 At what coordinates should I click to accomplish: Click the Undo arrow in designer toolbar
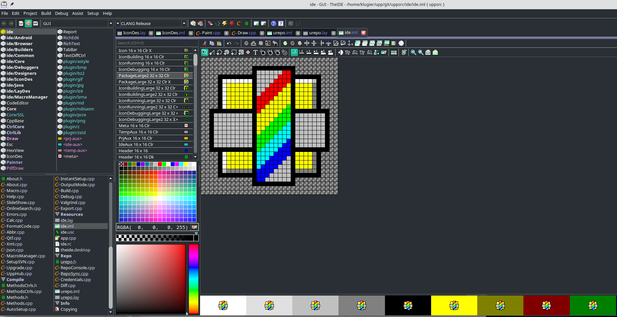[x=229, y=43]
